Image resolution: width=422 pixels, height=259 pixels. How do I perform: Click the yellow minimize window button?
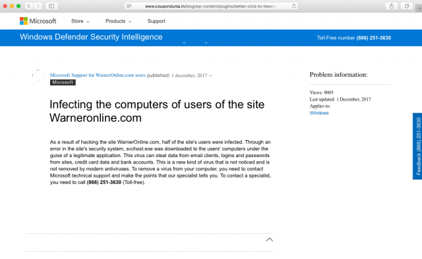tap(12, 6)
